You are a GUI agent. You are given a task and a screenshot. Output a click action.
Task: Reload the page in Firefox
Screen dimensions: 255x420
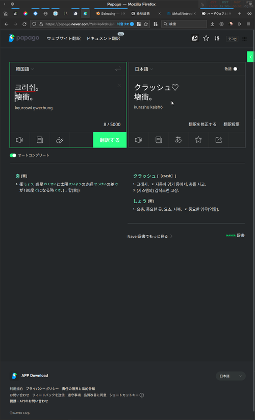coord(24,24)
